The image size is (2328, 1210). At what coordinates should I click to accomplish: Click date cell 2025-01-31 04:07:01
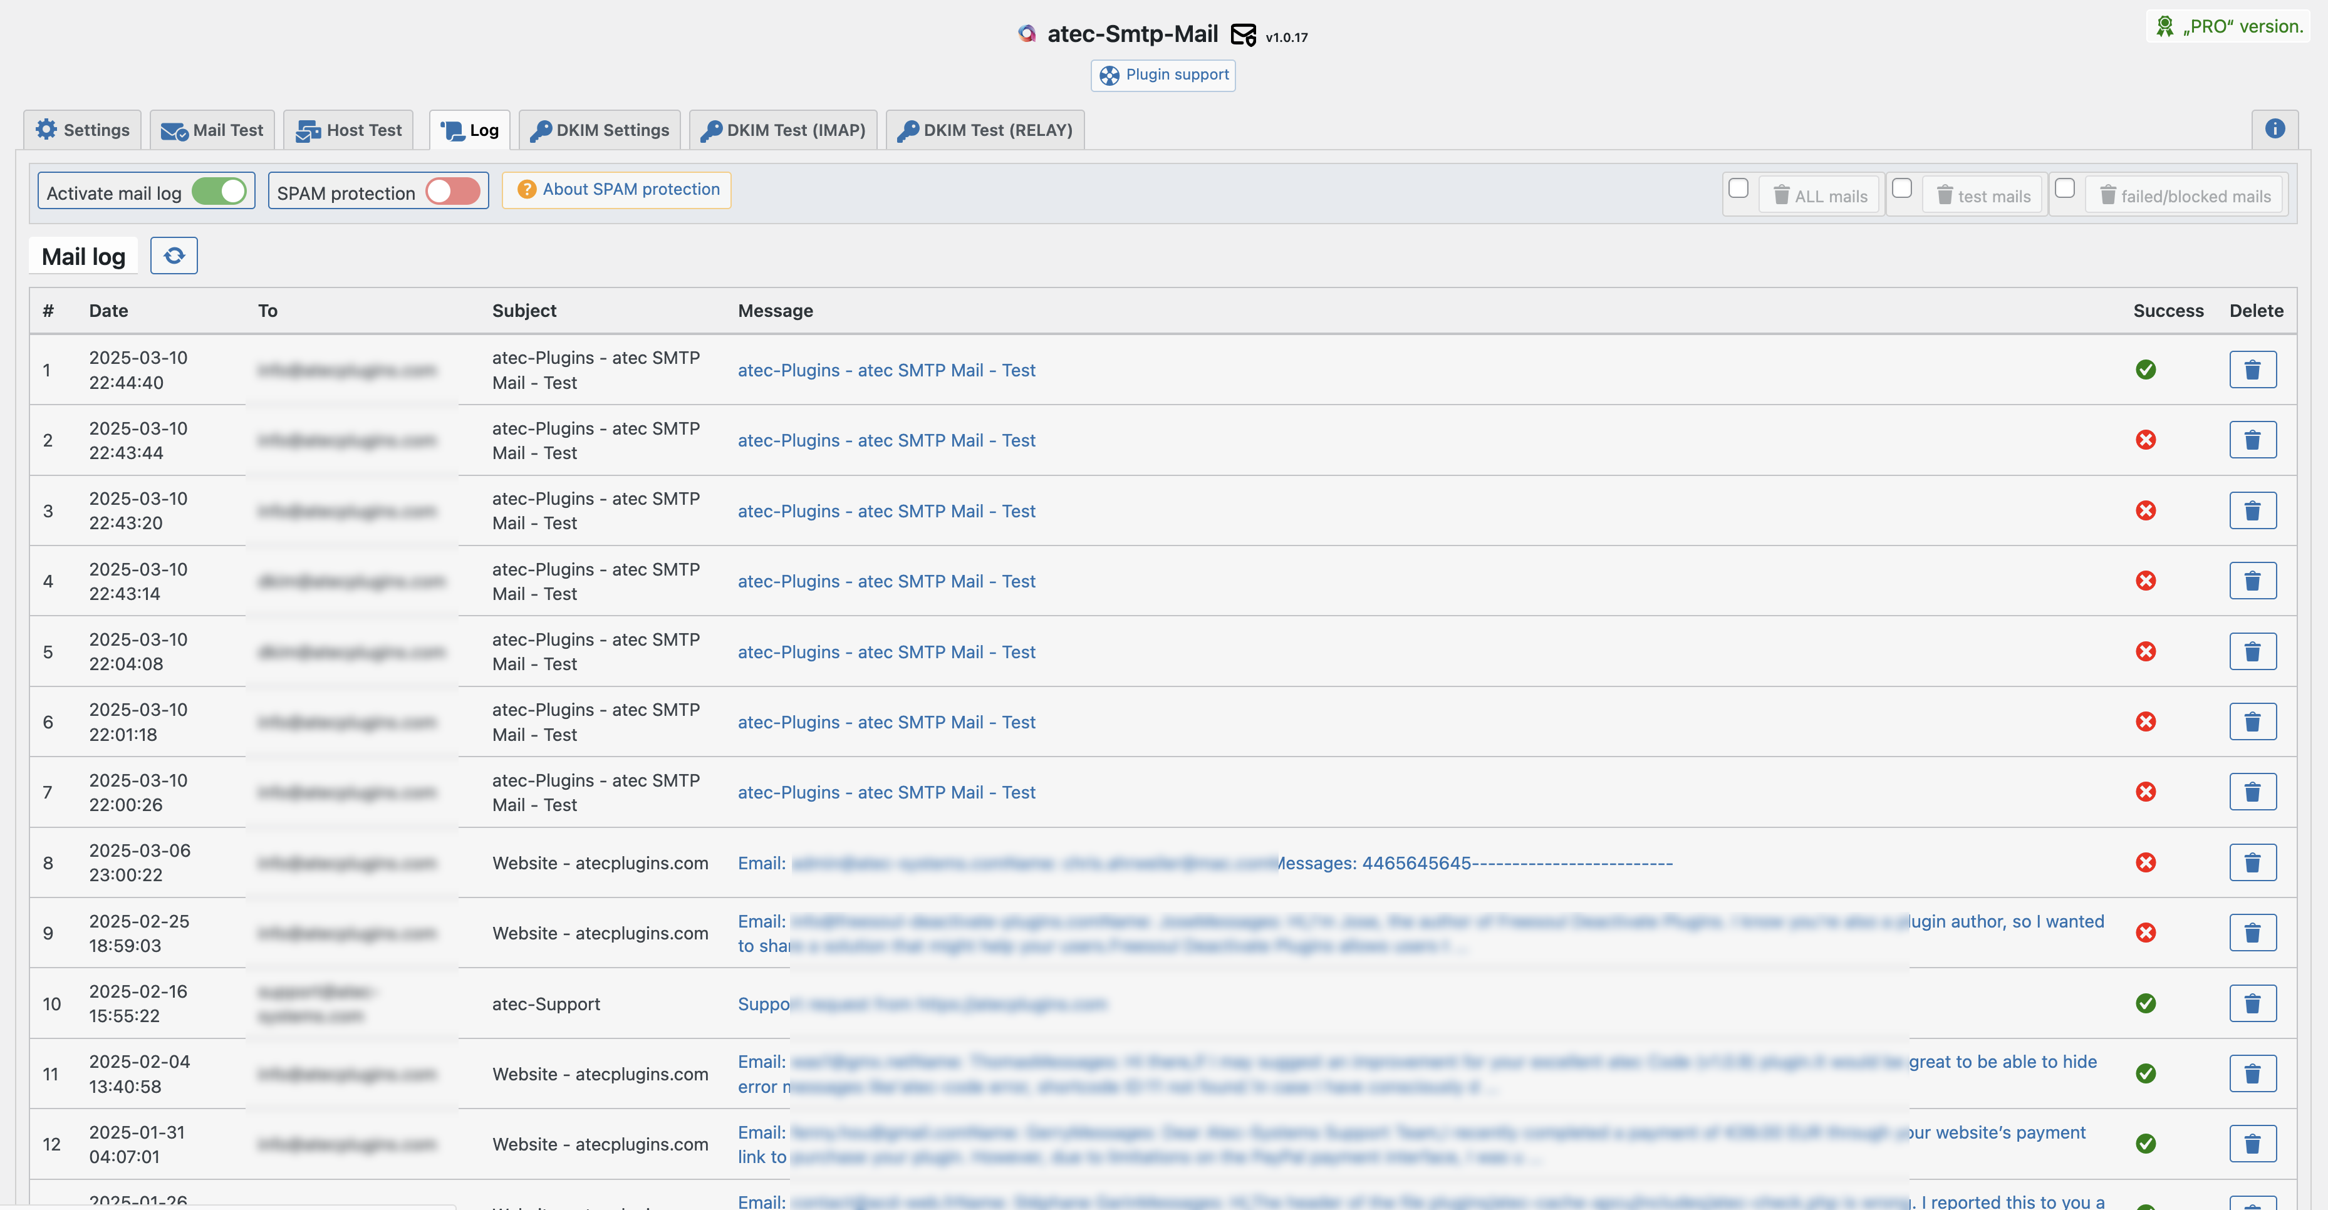[137, 1145]
